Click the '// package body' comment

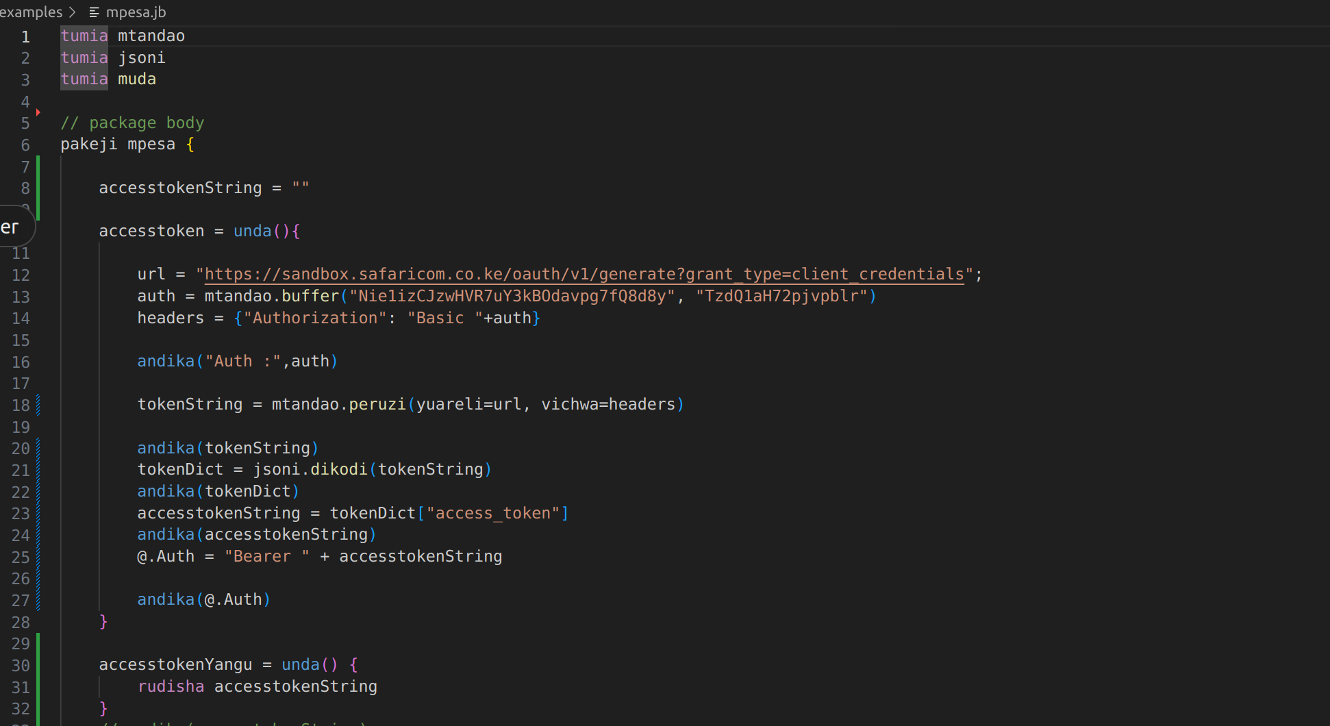pos(132,123)
